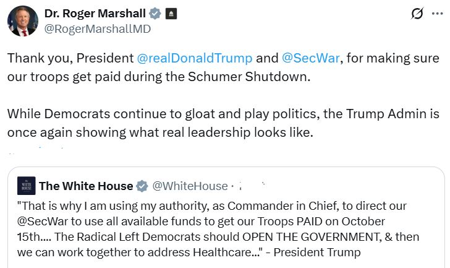Follow the @realDonaldTrump mention link
Image resolution: width=450 pixels, height=268 pixels.
click(194, 58)
